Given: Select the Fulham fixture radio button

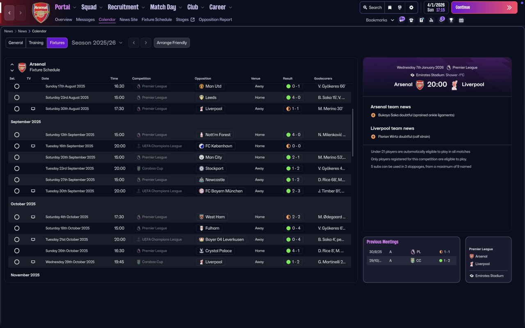Looking at the screenshot, I should point(17,228).
